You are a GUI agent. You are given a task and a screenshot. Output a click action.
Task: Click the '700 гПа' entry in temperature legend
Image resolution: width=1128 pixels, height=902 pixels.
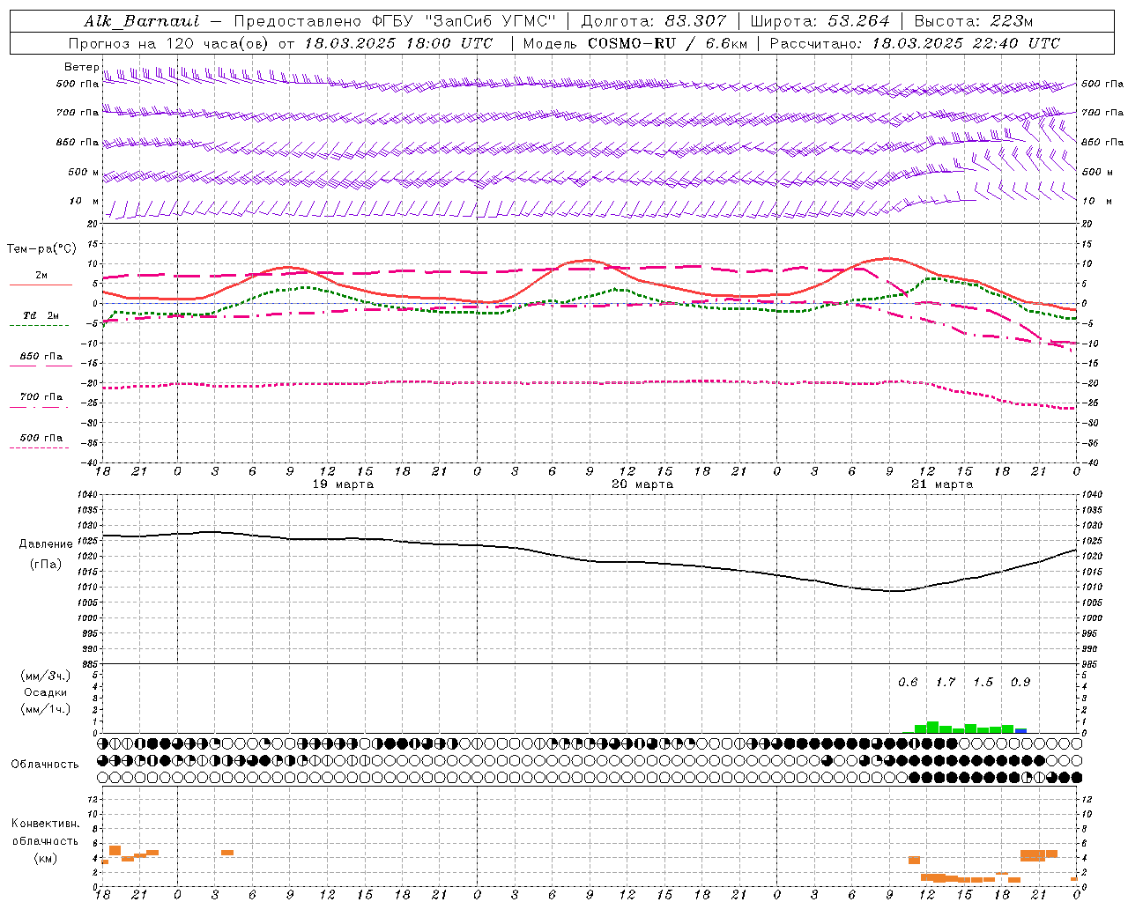pyautogui.click(x=41, y=397)
